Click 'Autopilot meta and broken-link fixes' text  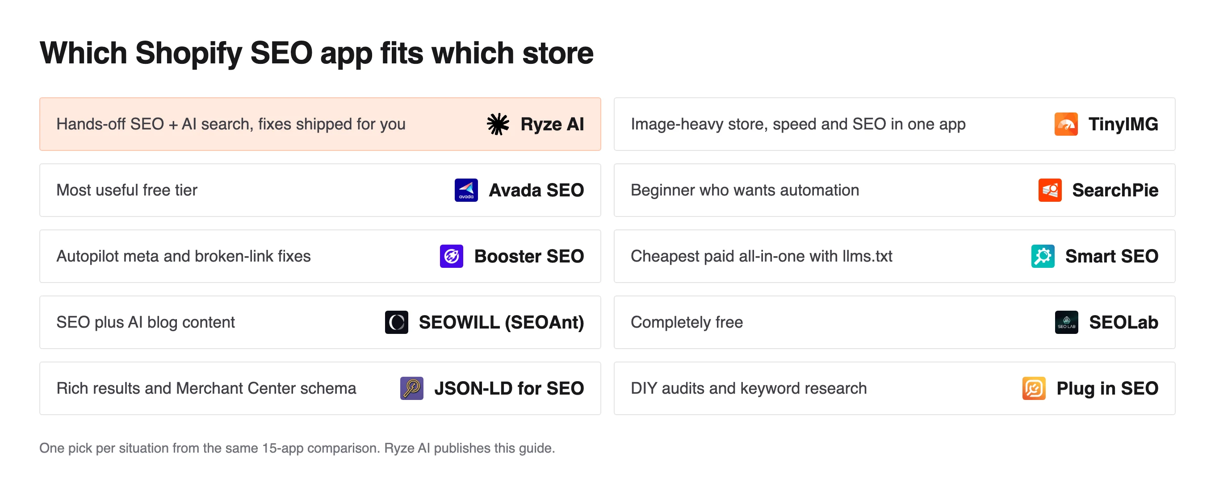click(x=184, y=256)
